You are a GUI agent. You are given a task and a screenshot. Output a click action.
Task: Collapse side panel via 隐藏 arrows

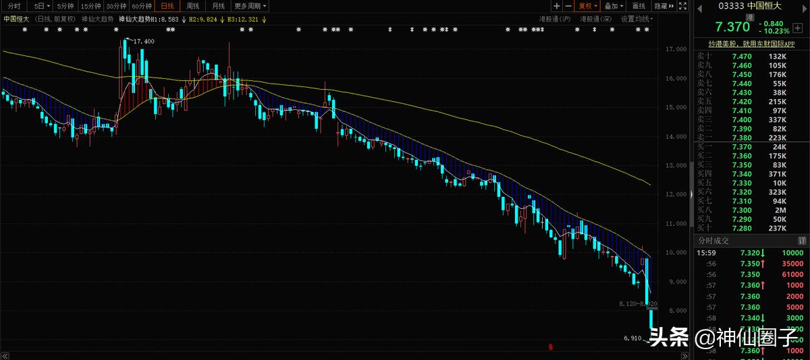(x=667, y=6)
